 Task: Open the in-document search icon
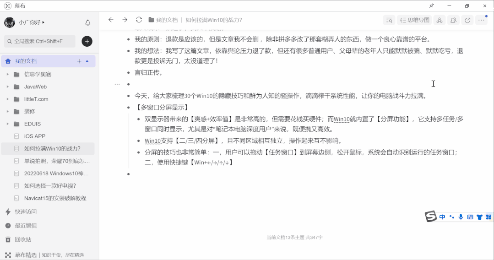(389, 20)
